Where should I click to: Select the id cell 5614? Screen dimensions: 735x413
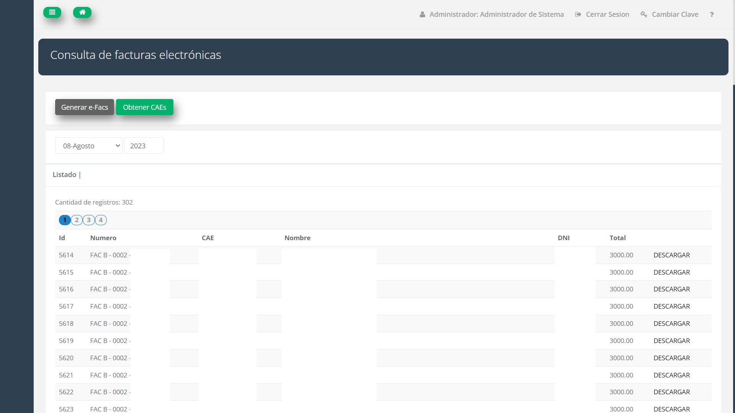[x=66, y=255]
